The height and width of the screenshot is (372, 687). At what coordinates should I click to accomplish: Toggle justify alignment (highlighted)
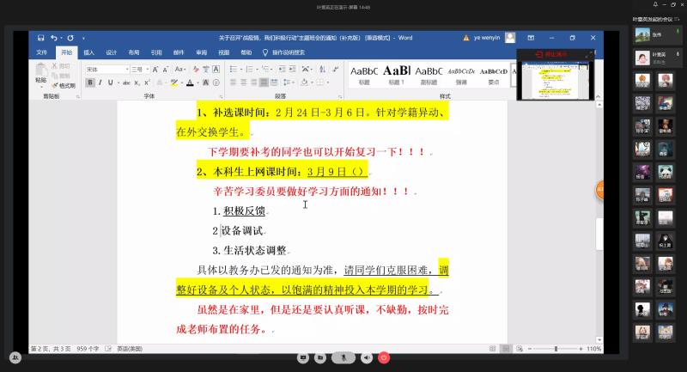click(x=264, y=82)
